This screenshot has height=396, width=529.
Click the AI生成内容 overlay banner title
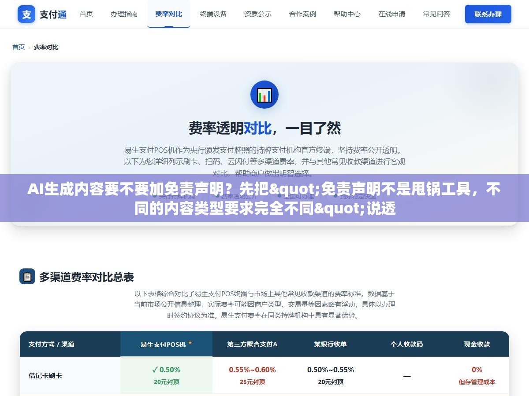(x=264, y=199)
